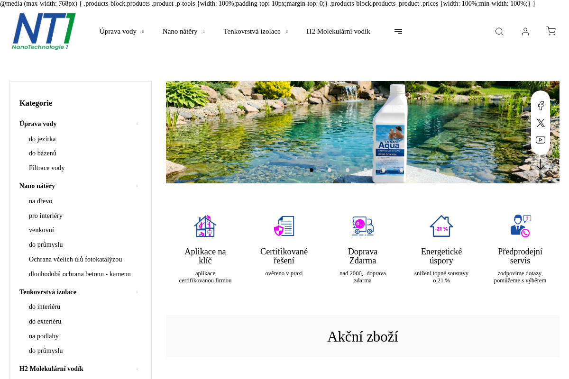
Task: Open sidebar category Nano nátěry
Action: click(37, 186)
